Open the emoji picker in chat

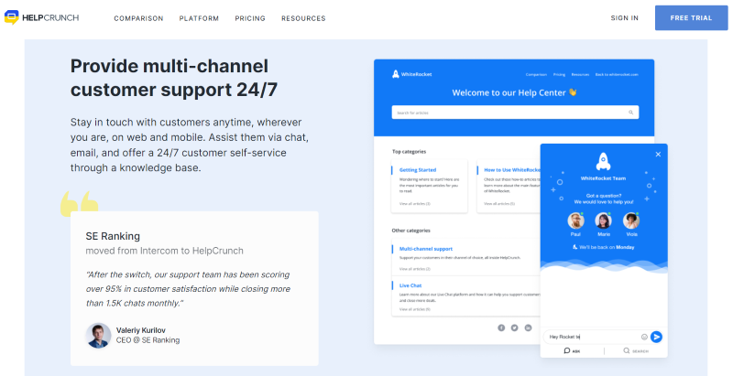click(644, 337)
